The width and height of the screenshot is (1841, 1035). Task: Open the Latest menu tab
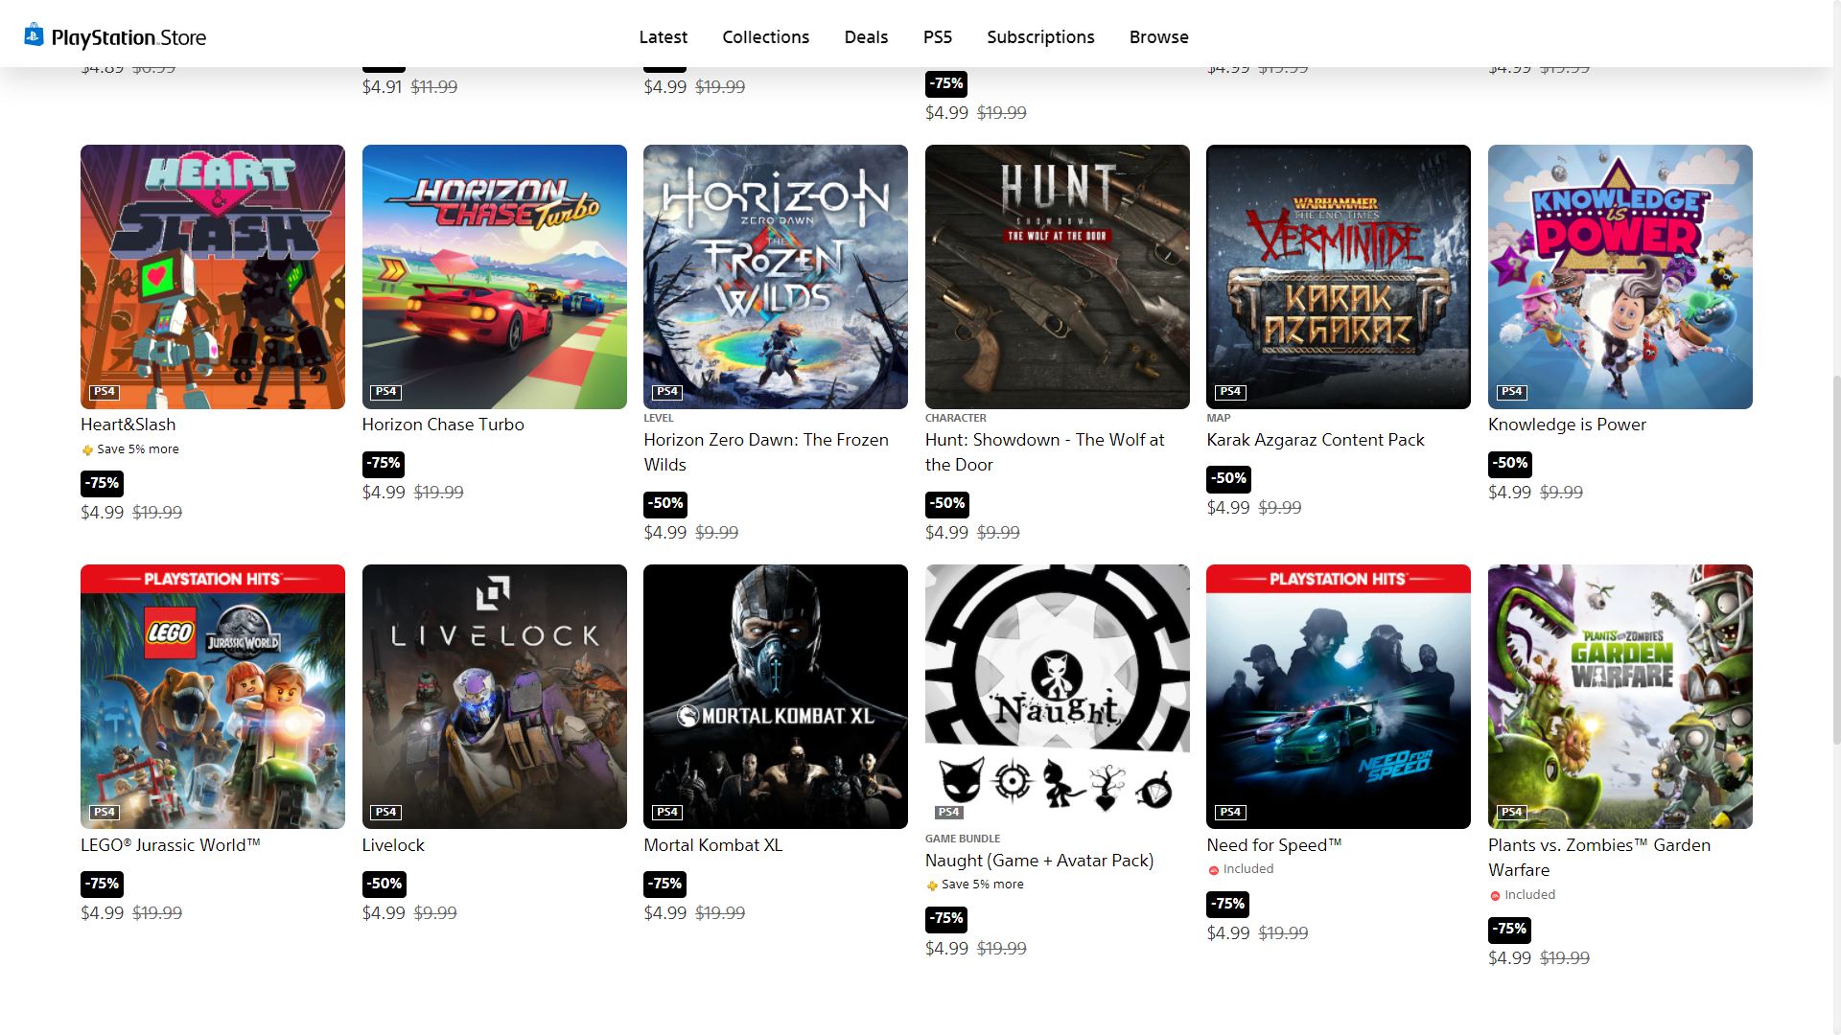coord(664,37)
